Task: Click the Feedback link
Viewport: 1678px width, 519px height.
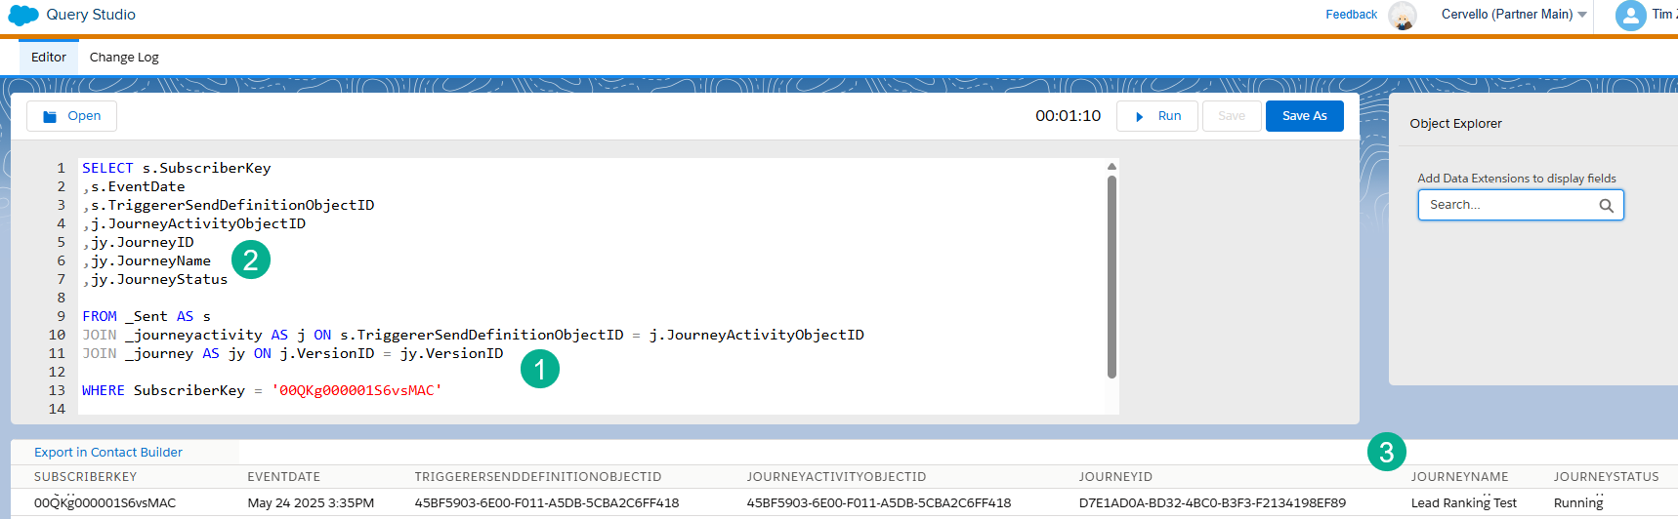Action: pyautogui.click(x=1351, y=15)
